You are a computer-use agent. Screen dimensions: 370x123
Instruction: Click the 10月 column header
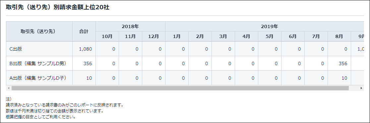107,36
